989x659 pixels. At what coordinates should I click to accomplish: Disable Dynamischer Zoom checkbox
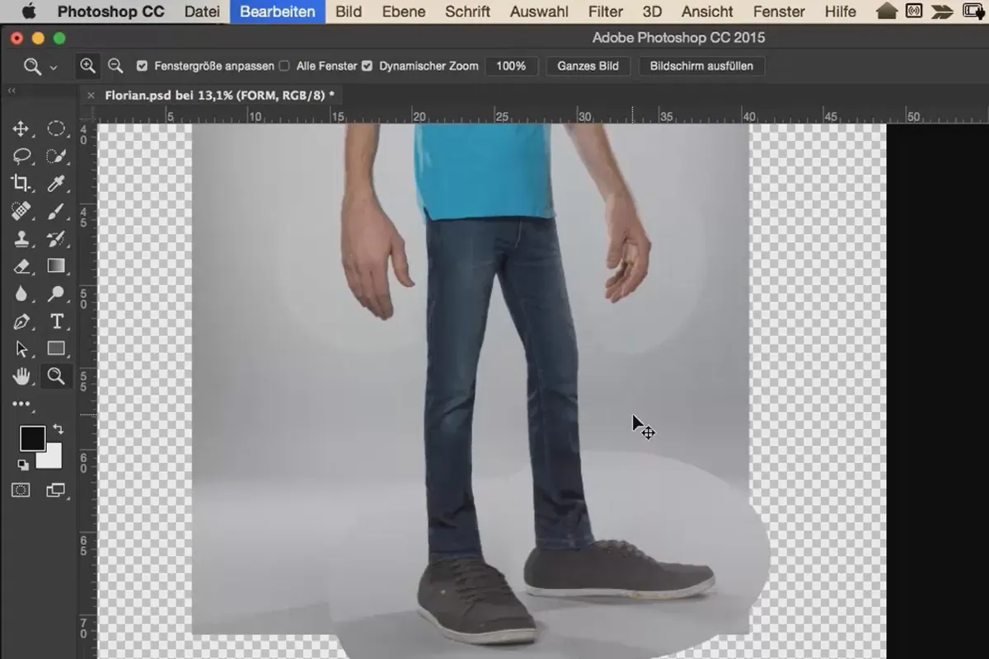(367, 66)
